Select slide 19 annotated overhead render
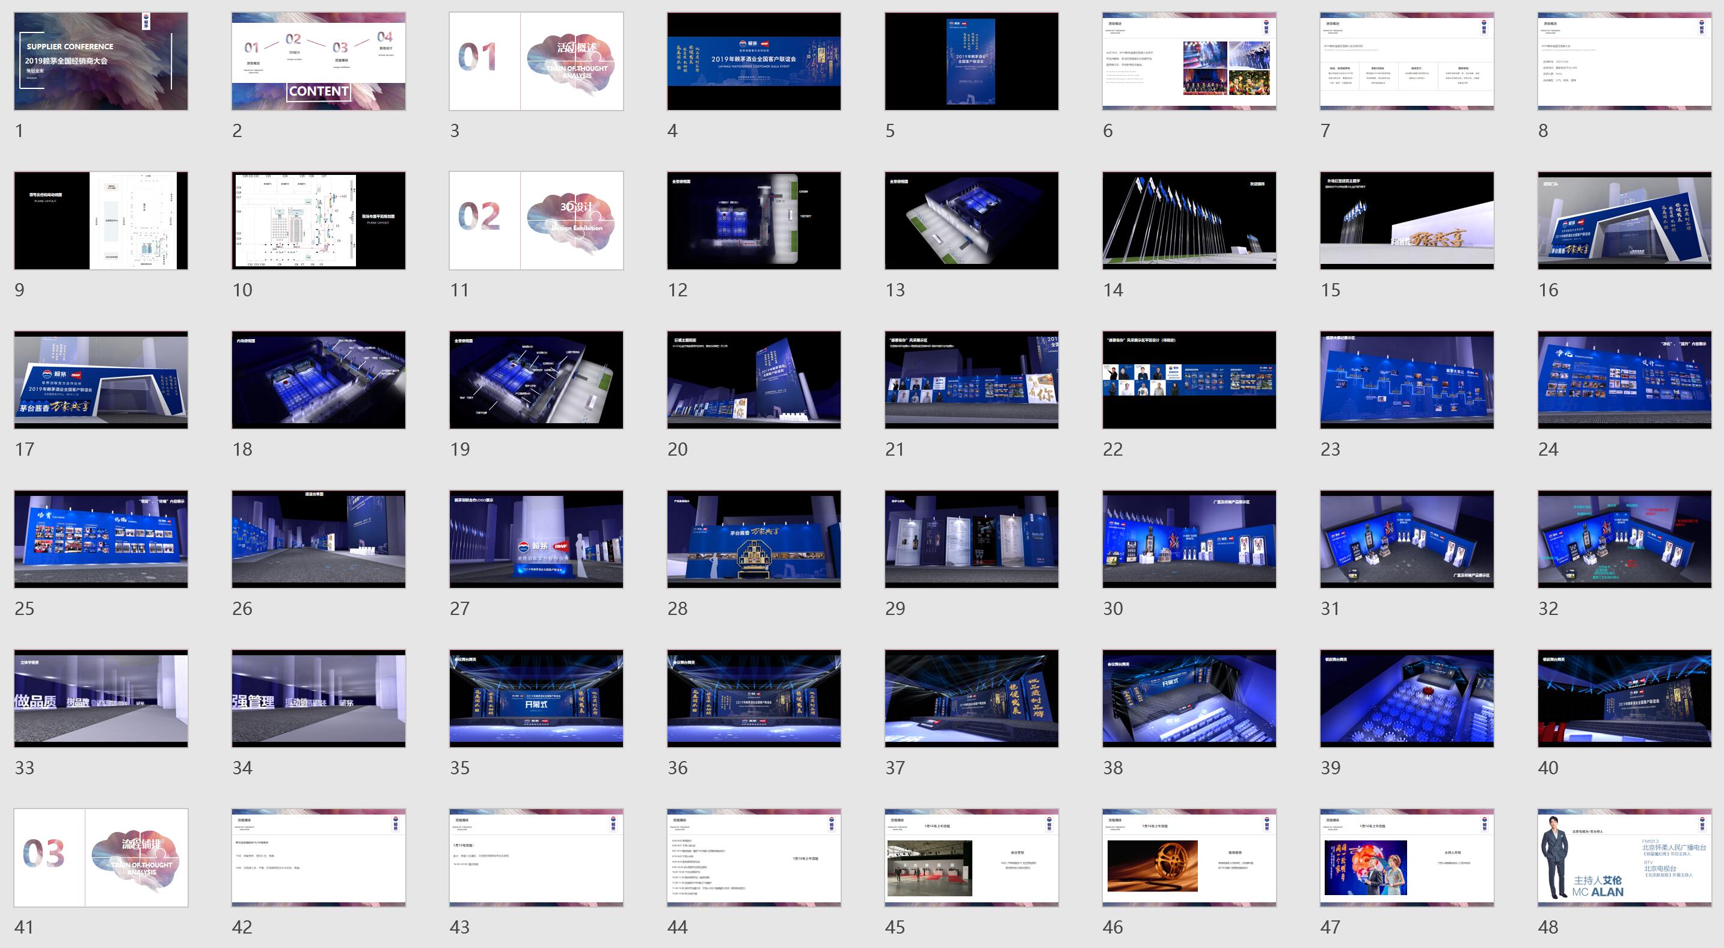 coord(536,379)
